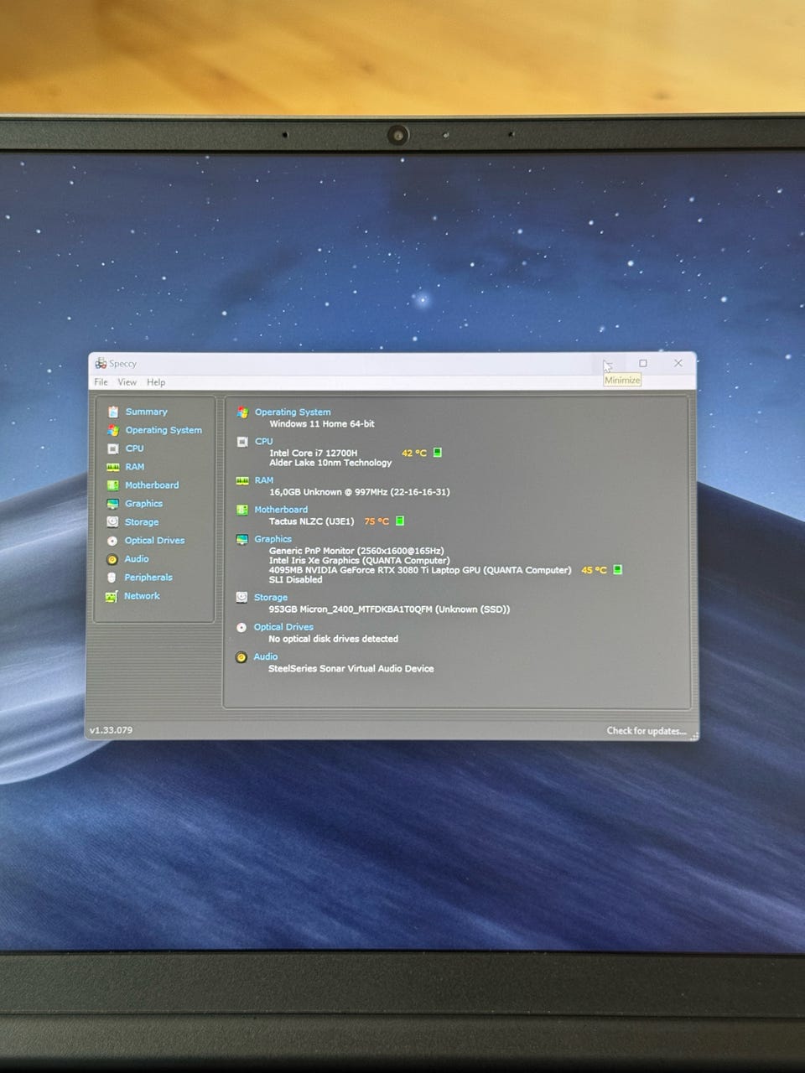This screenshot has height=1073, width=805.
Task: Minimize the Speccy window
Action: [x=608, y=363]
